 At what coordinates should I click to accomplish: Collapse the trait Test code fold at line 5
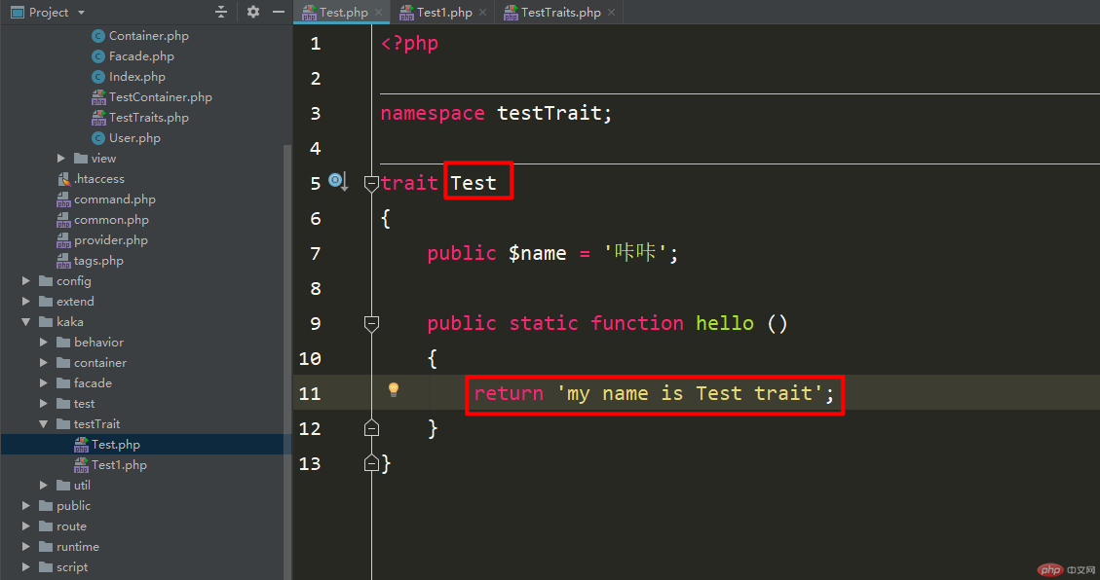click(x=372, y=184)
